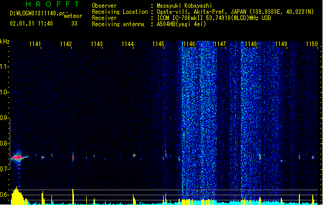The image size is (323, 205).
Task: Click the large red meteor echo at 11:40
Action: (18, 158)
